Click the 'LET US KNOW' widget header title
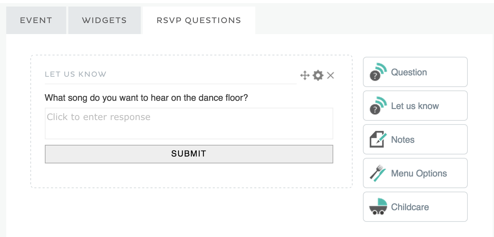This screenshot has height=237, width=494. tap(76, 74)
